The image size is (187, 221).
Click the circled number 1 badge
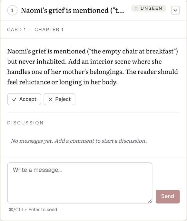pyautogui.click(x=12, y=10)
